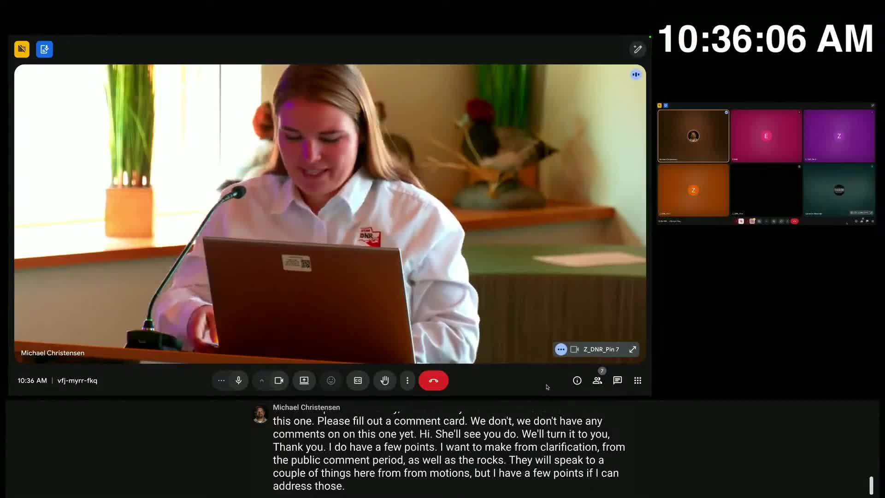Open the activities grid icon

point(637,380)
